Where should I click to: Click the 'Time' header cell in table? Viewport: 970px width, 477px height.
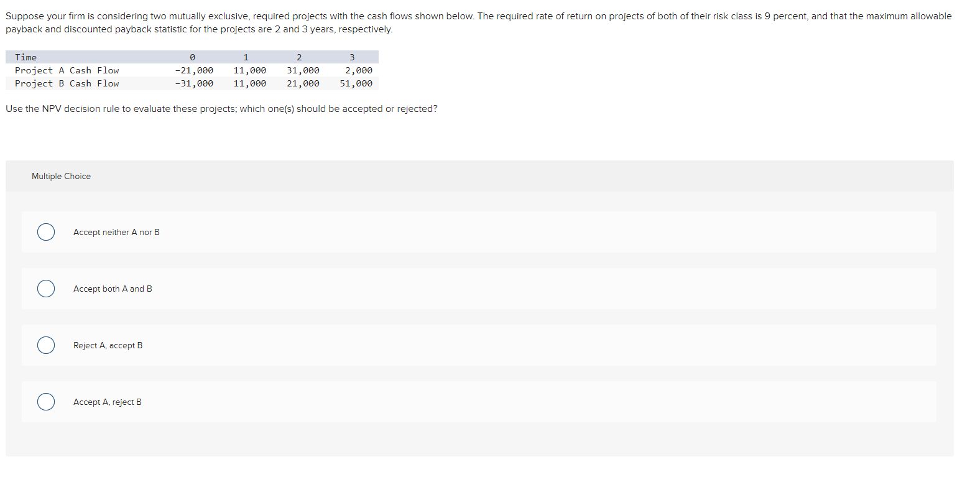(26, 57)
